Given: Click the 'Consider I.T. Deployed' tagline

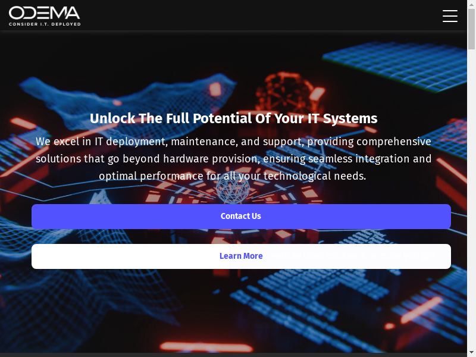Looking at the screenshot, I should 45,24.
